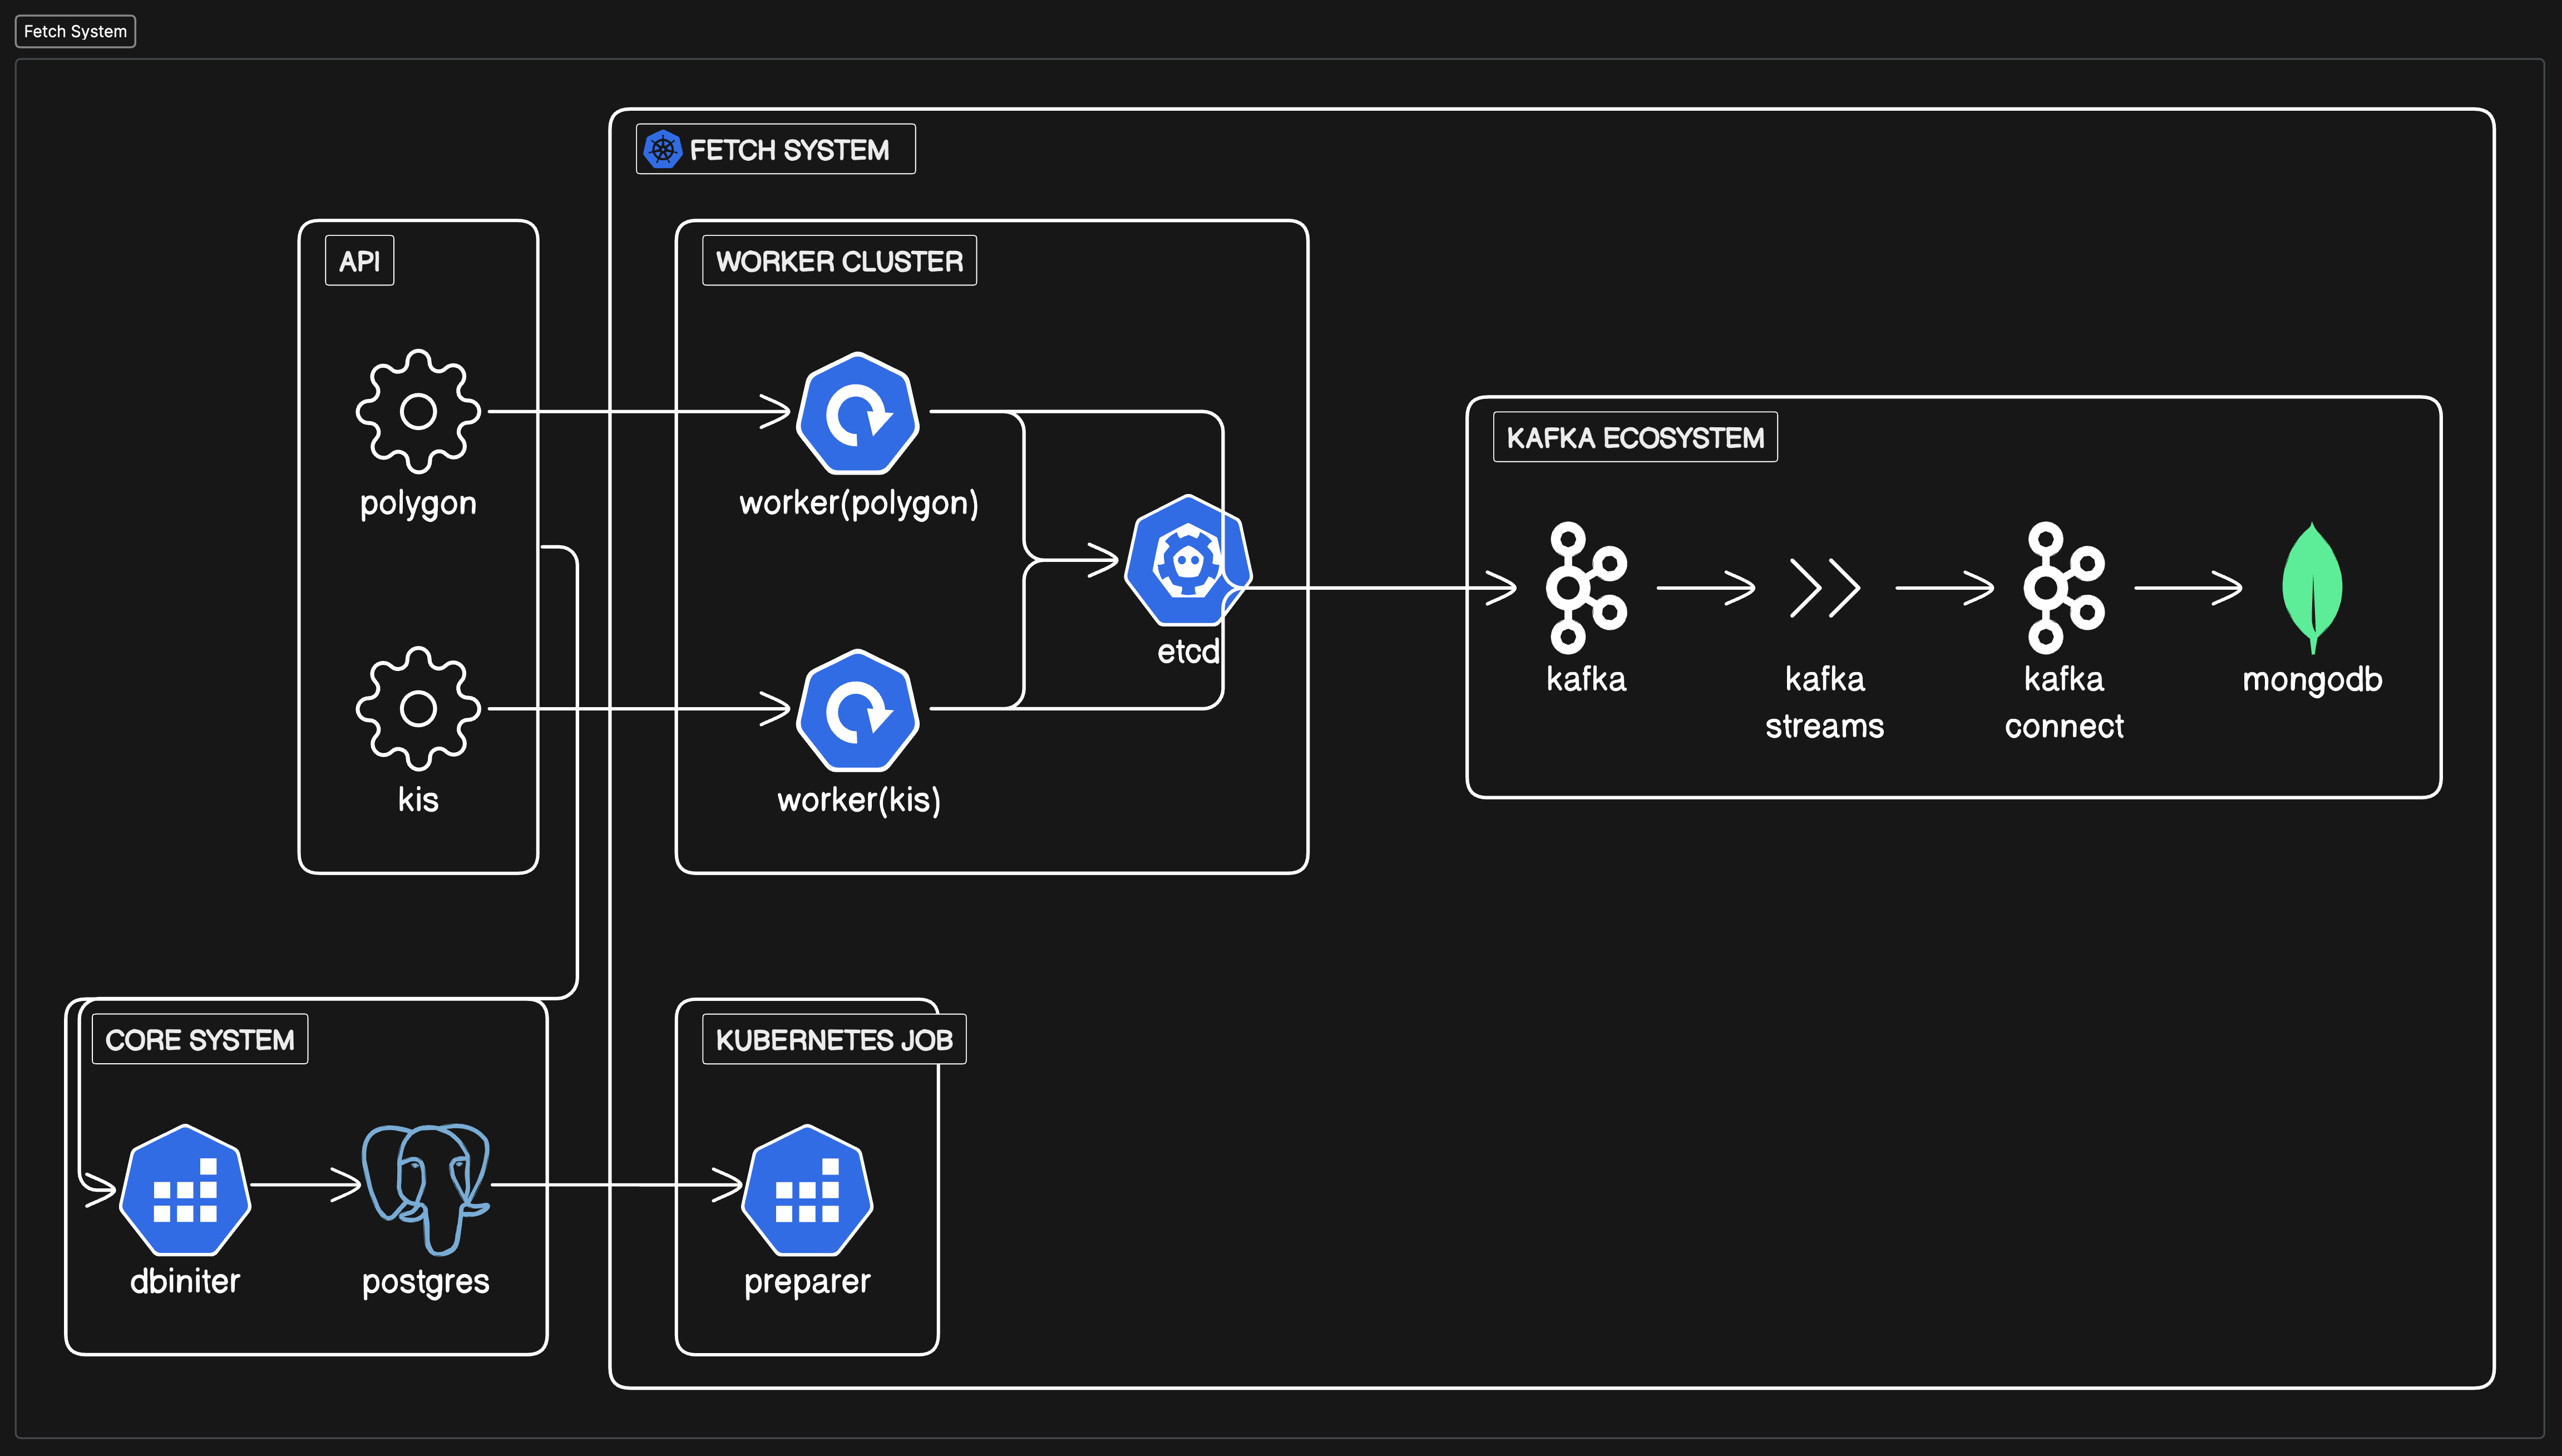Click the CORE SYSTEM label
Image resolution: width=2562 pixels, height=1456 pixels.
[x=200, y=1039]
